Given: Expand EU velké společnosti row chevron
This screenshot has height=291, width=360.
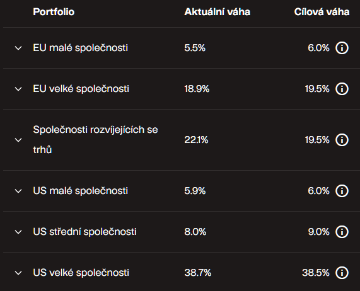Looking at the screenshot, I should coord(18,89).
